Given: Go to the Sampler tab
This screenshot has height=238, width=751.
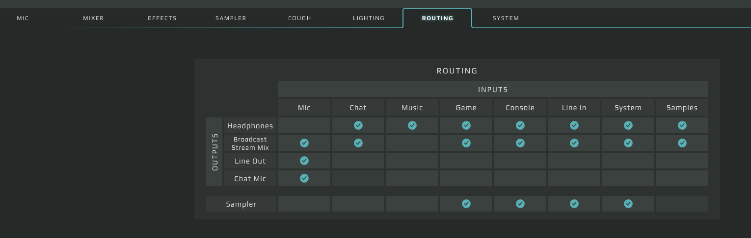Looking at the screenshot, I should pos(231,18).
